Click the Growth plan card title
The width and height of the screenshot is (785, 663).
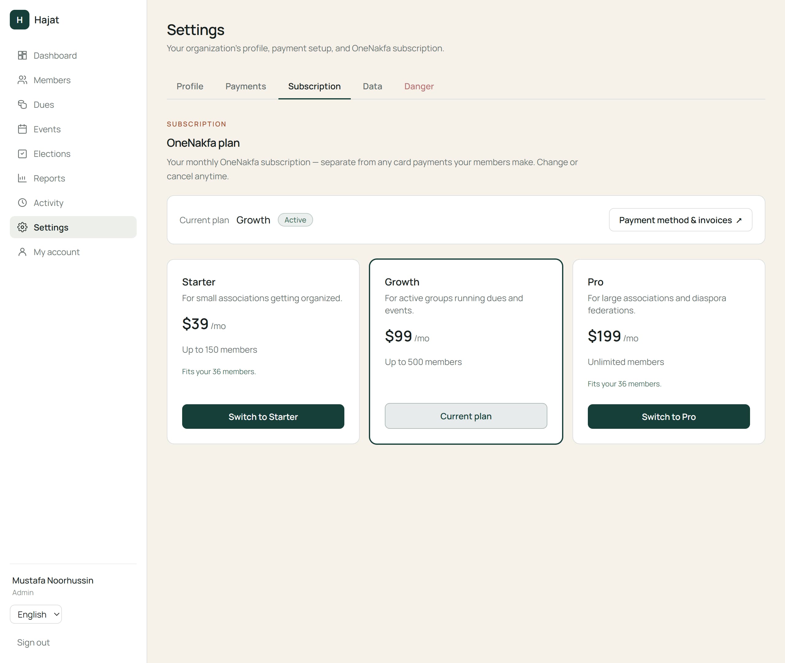pos(402,282)
